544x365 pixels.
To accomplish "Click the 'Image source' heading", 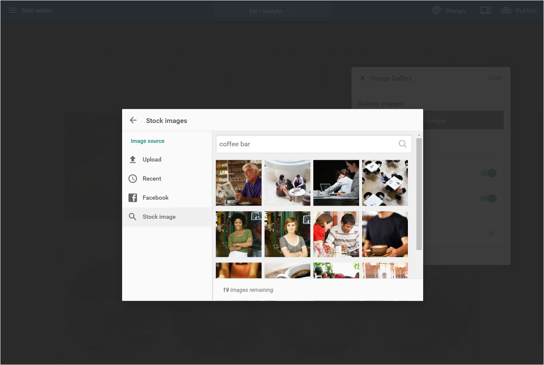I will point(148,141).
